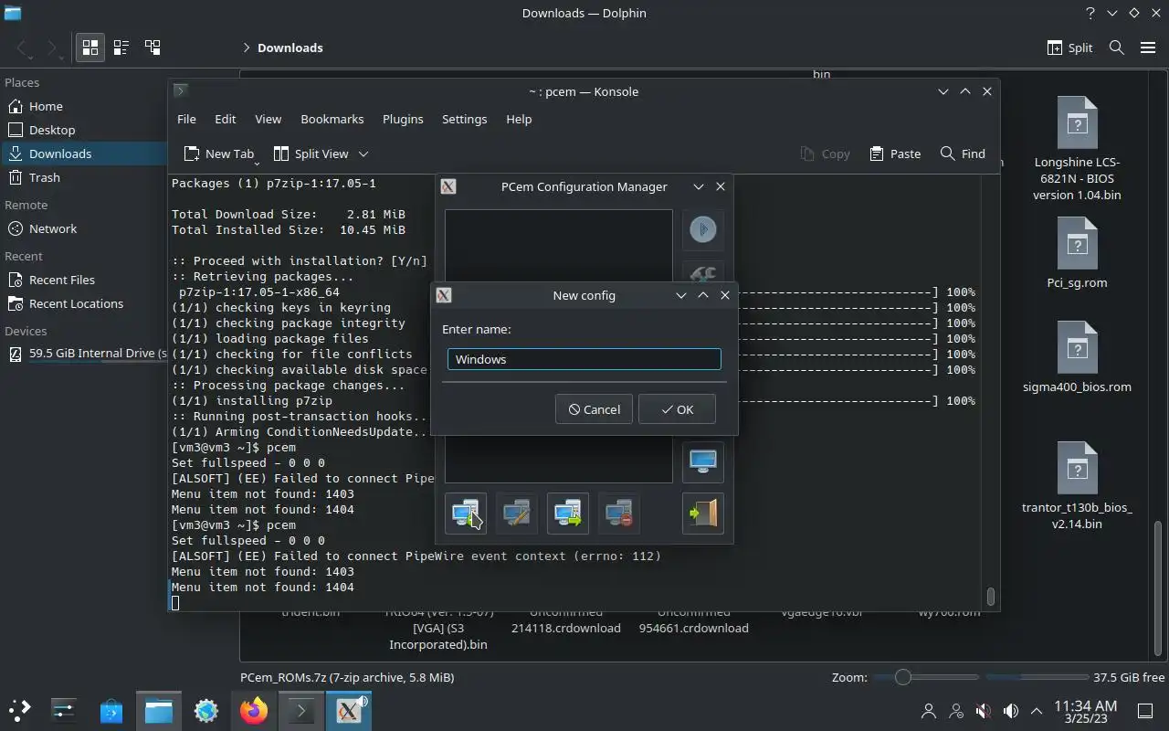The width and height of the screenshot is (1169, 731).
Task: Click Split View in Konsole toolbar
Action: (311, 154)
